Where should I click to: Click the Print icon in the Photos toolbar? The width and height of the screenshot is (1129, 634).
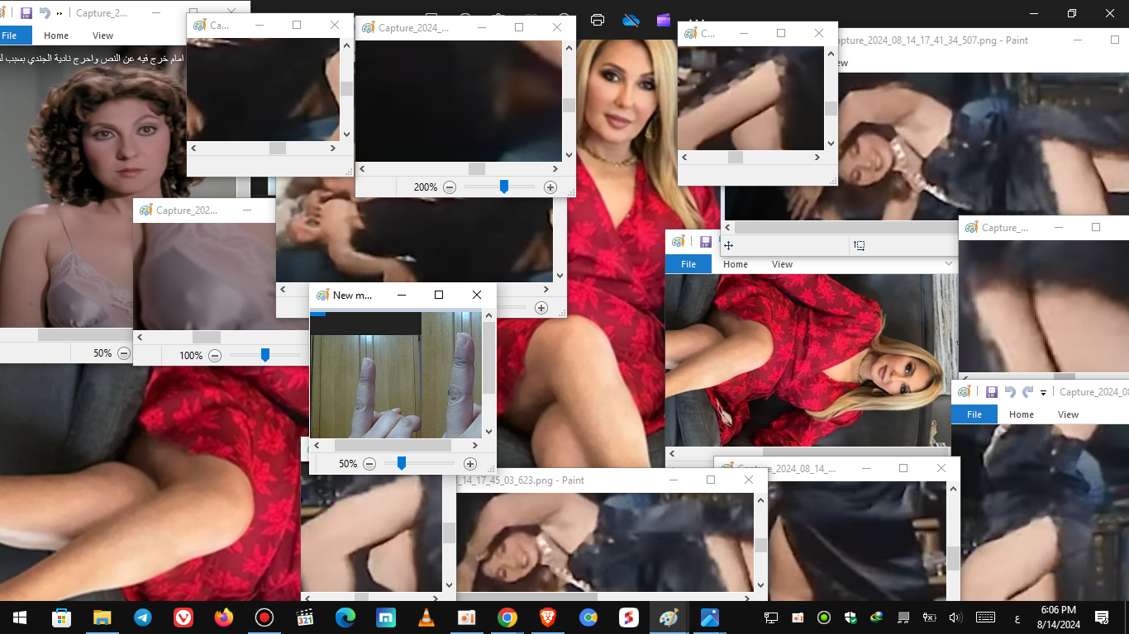pyautogui.click(x=598, y=20)
